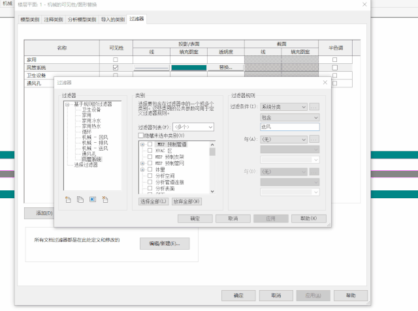Click 确定 in the 过滤器 dialog
This screenshot has width=418, height=311.
[x=195, y=218]
